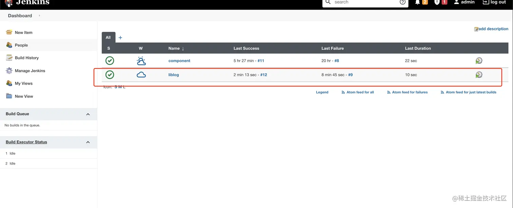Schedule a build for component
This screenshot has width=513, height=208.
479,60
